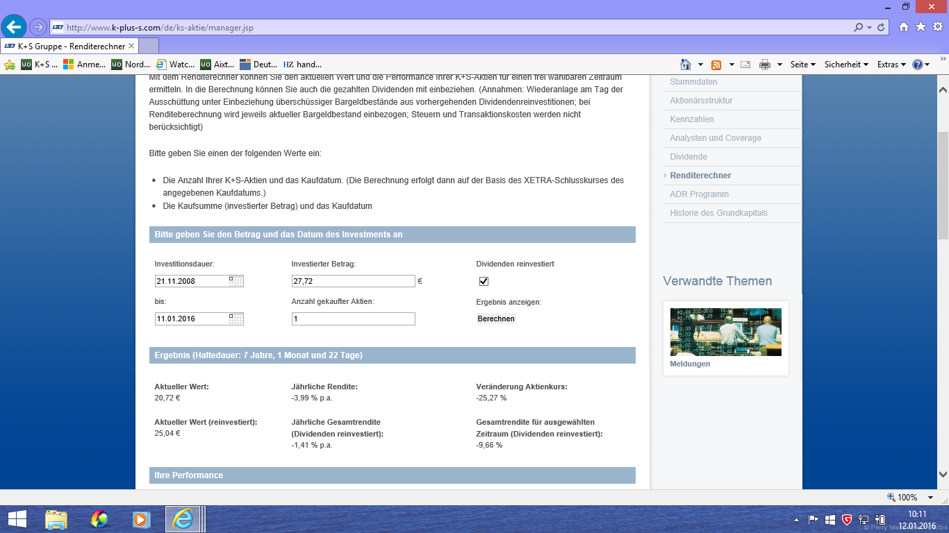Click the RSS feeds icon
Viewport: 949px width, 533px height.
click(716, 65)
